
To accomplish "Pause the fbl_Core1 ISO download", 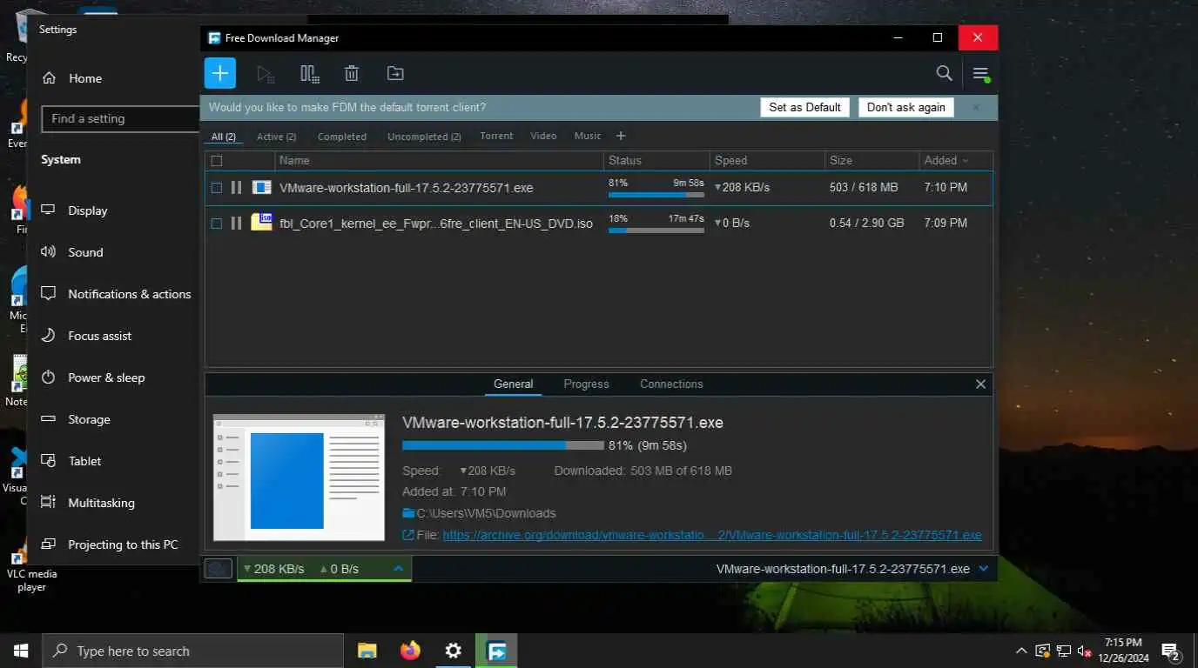I will tap(236, 224).
